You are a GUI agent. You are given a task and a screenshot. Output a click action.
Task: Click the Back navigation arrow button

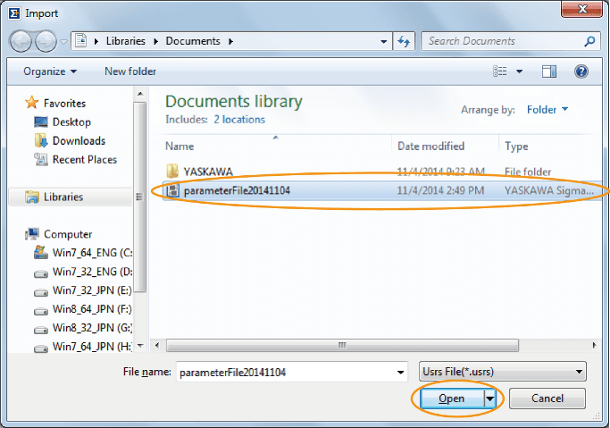point(21,41)
